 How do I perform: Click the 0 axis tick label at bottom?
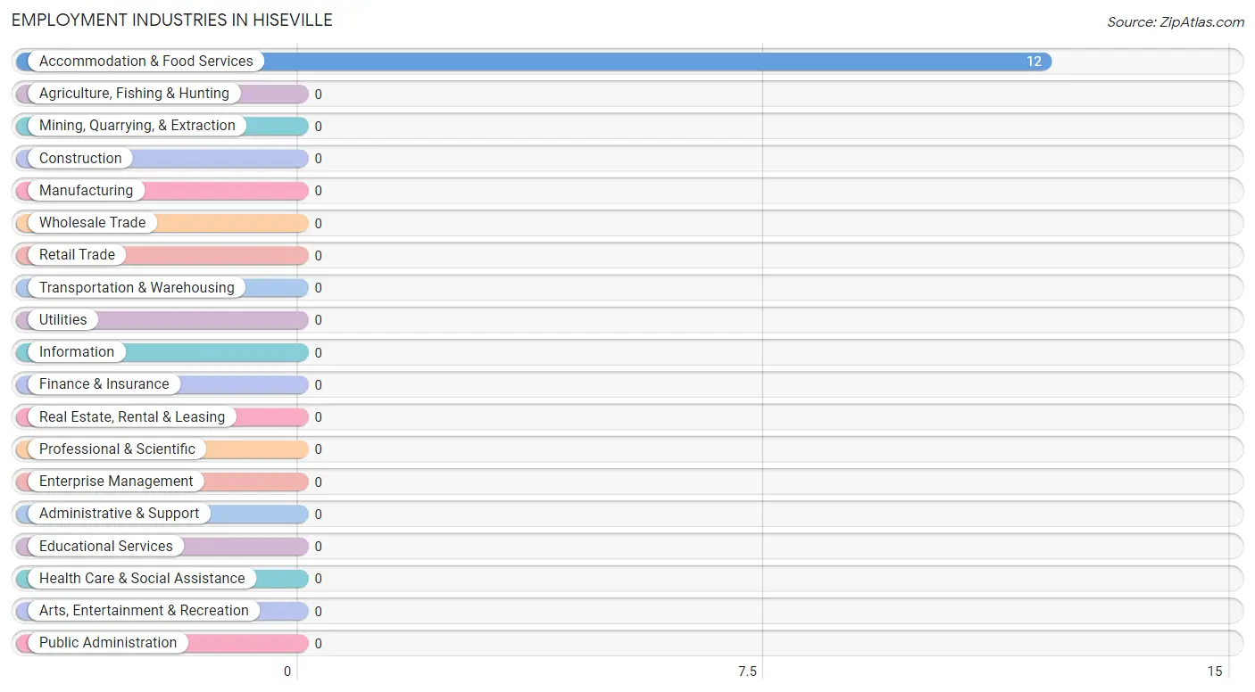287,671
